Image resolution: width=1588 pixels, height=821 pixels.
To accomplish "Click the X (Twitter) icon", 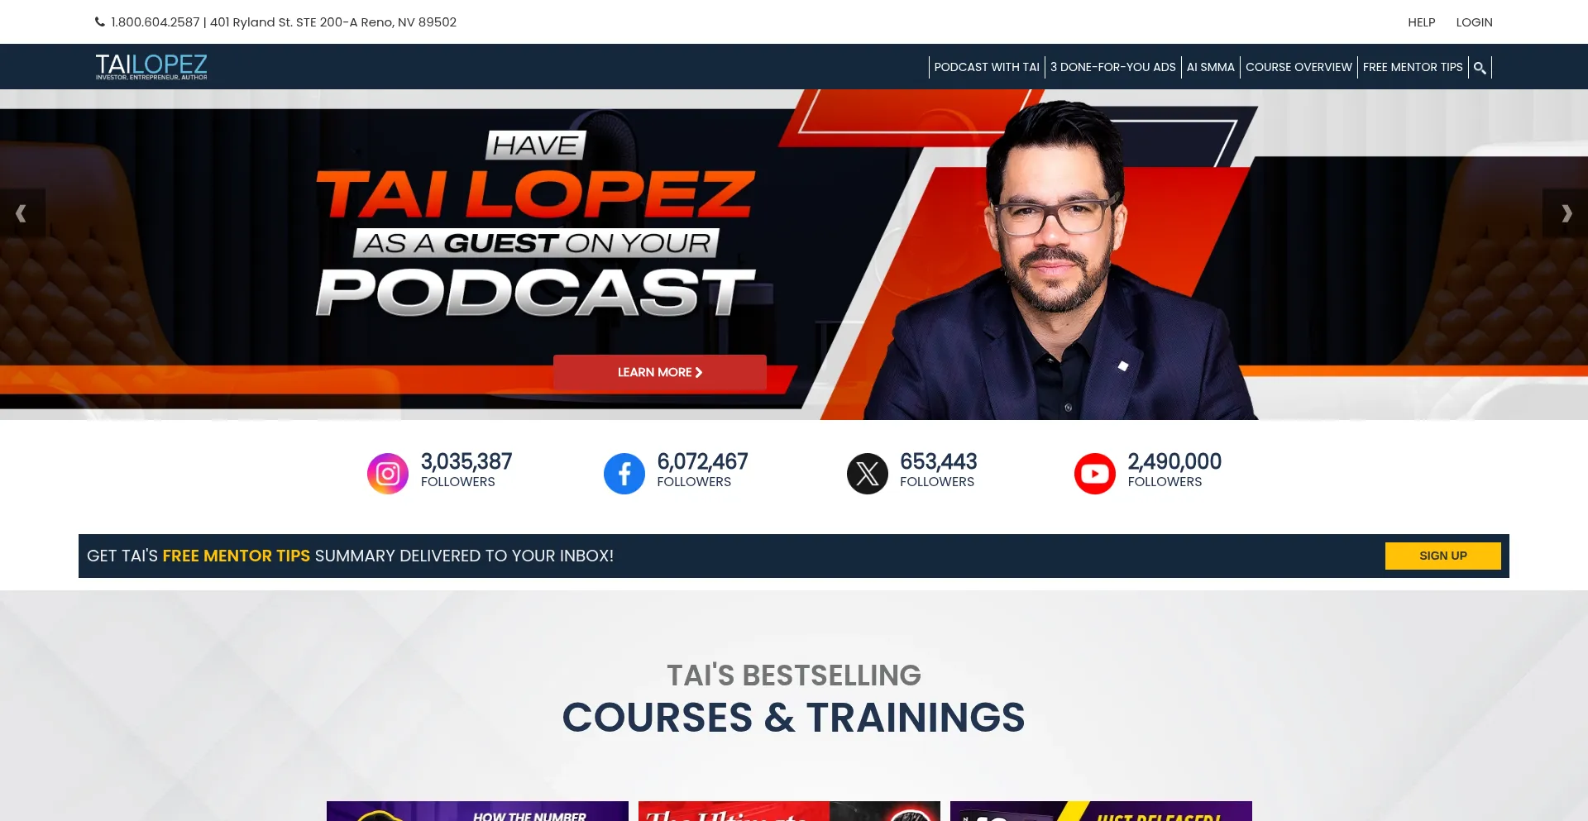I will 867,474.
